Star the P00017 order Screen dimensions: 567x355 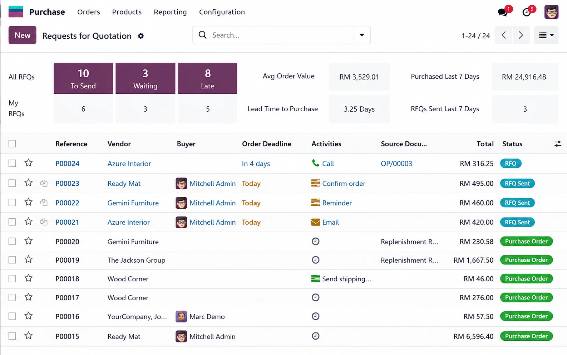pos(29,297)
